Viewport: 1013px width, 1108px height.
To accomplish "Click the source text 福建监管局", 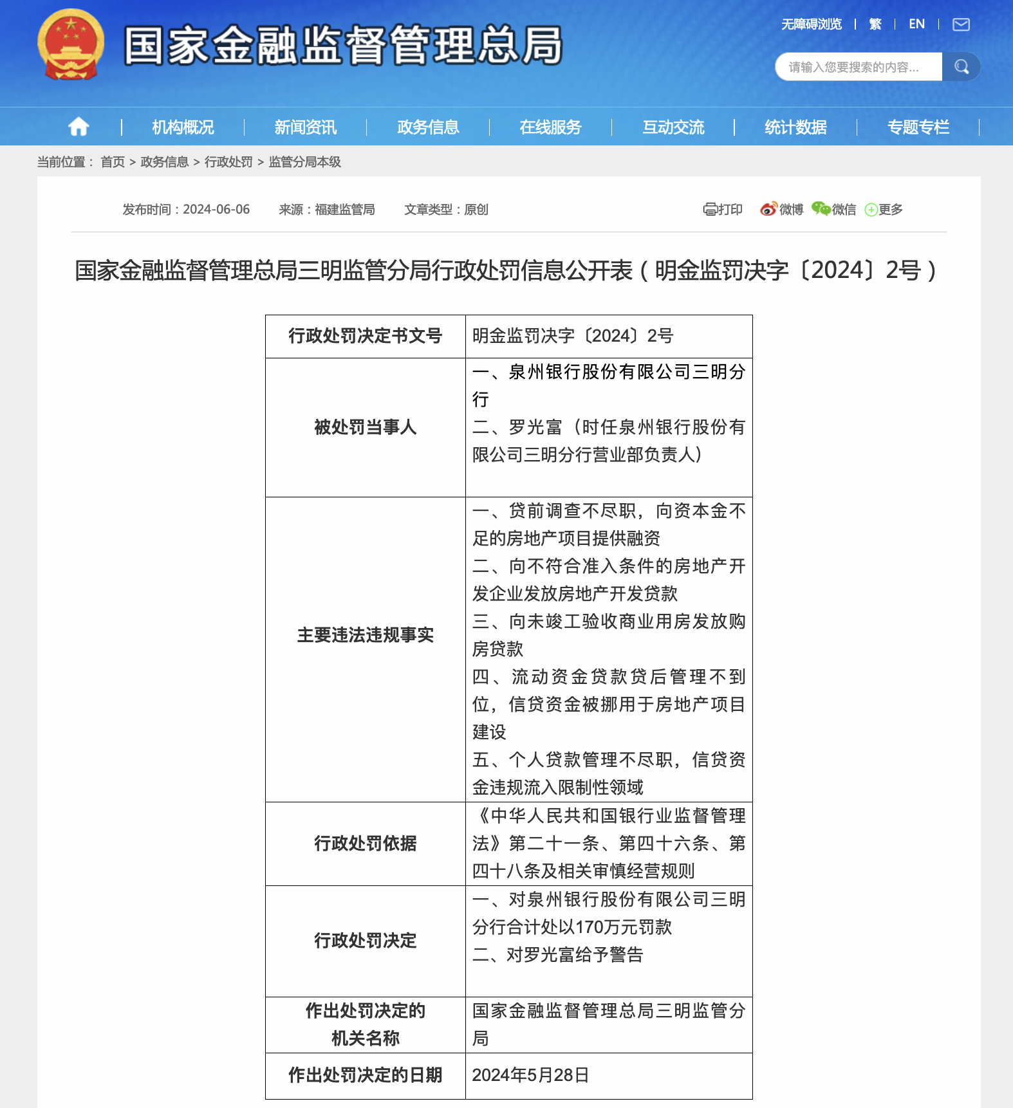I will tap(345, 209).
